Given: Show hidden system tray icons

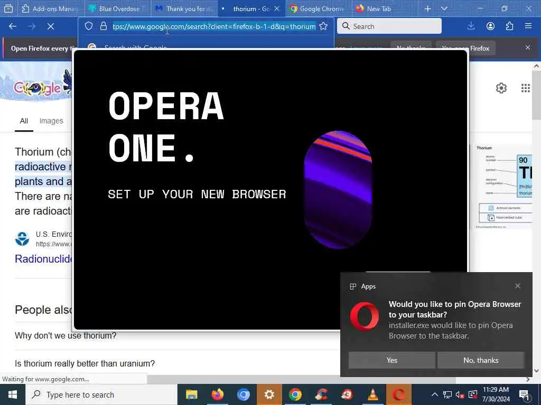Looking at the screenshot, I should tap(435, 394).
